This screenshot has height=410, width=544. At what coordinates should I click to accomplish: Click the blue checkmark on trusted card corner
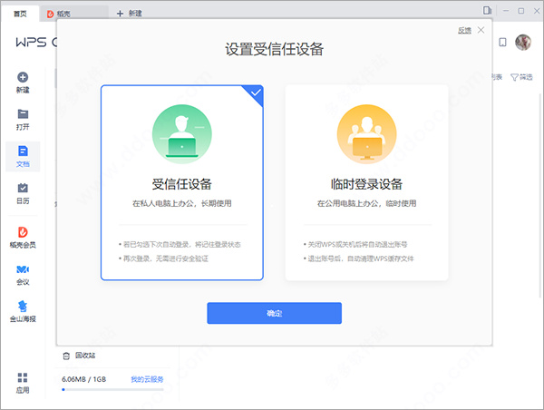(x=256, y=93)
